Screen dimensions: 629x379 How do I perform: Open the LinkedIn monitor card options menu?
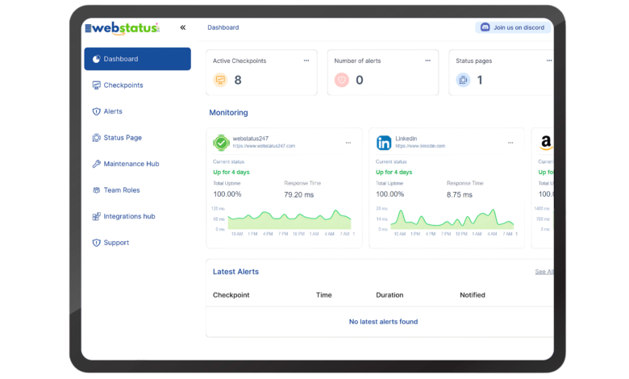point(510,143)
